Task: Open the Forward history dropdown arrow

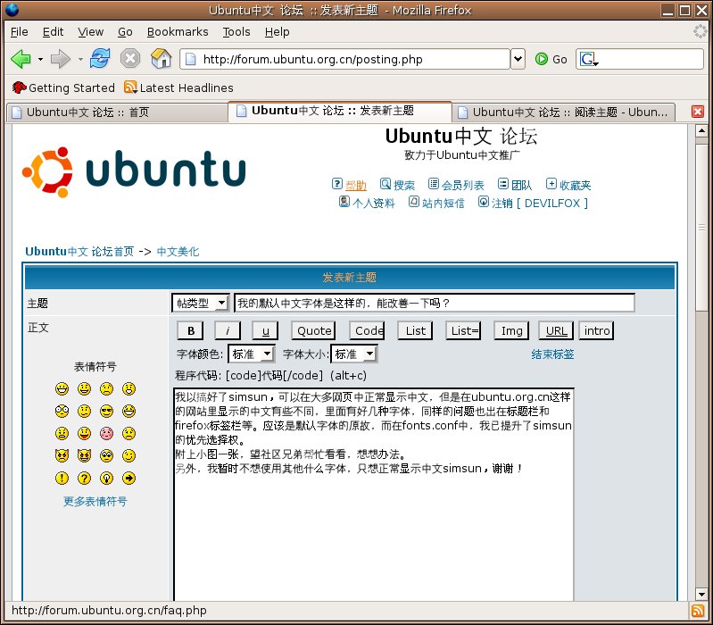Action: point(80,59)
